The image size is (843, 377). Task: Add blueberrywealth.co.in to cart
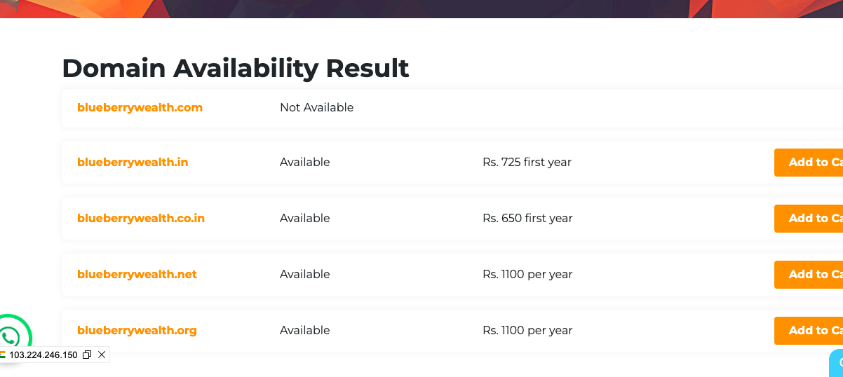click(808, 219)
